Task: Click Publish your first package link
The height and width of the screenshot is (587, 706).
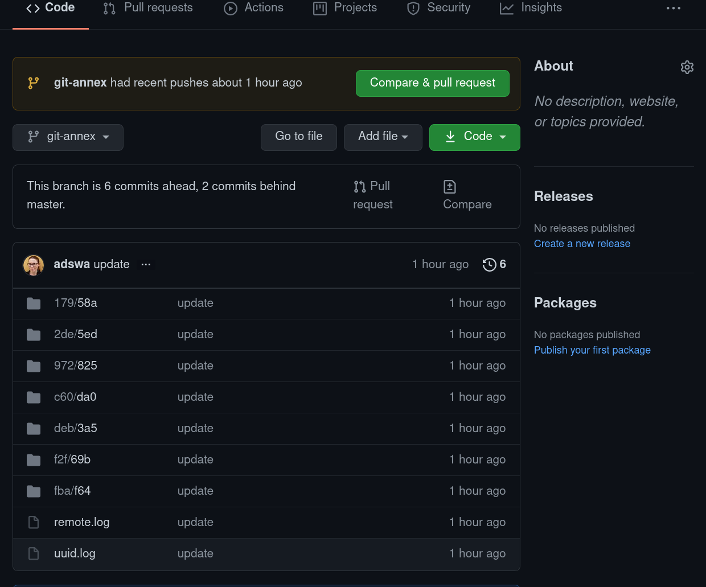Action: (592, 350)
